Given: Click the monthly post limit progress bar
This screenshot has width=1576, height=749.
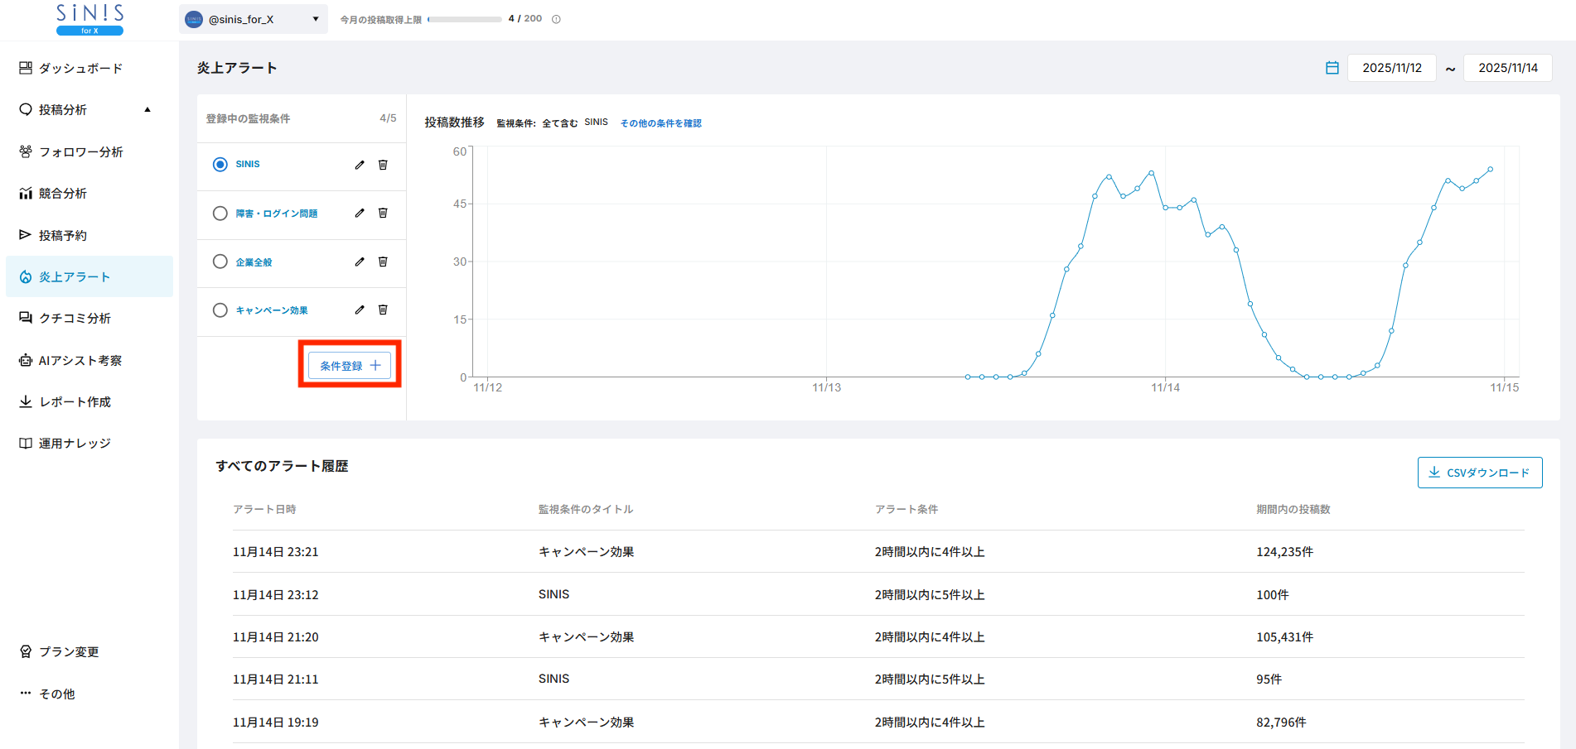Looking at the screenshot, I should (464, 19).
